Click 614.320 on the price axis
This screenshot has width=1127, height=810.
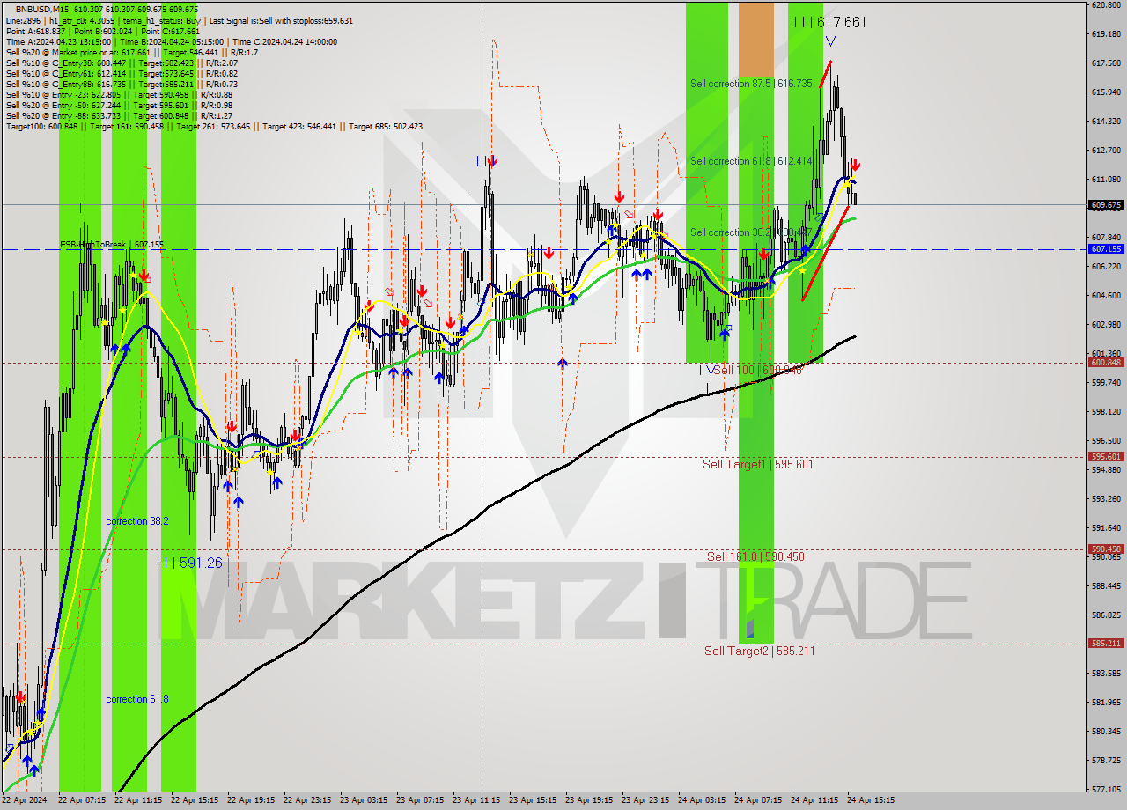1106,121
